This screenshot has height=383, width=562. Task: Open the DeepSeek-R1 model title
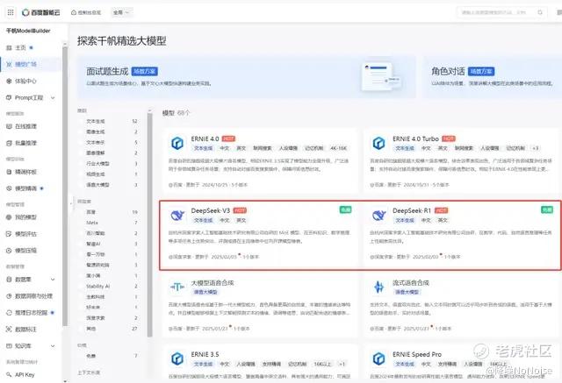[412, 210]
